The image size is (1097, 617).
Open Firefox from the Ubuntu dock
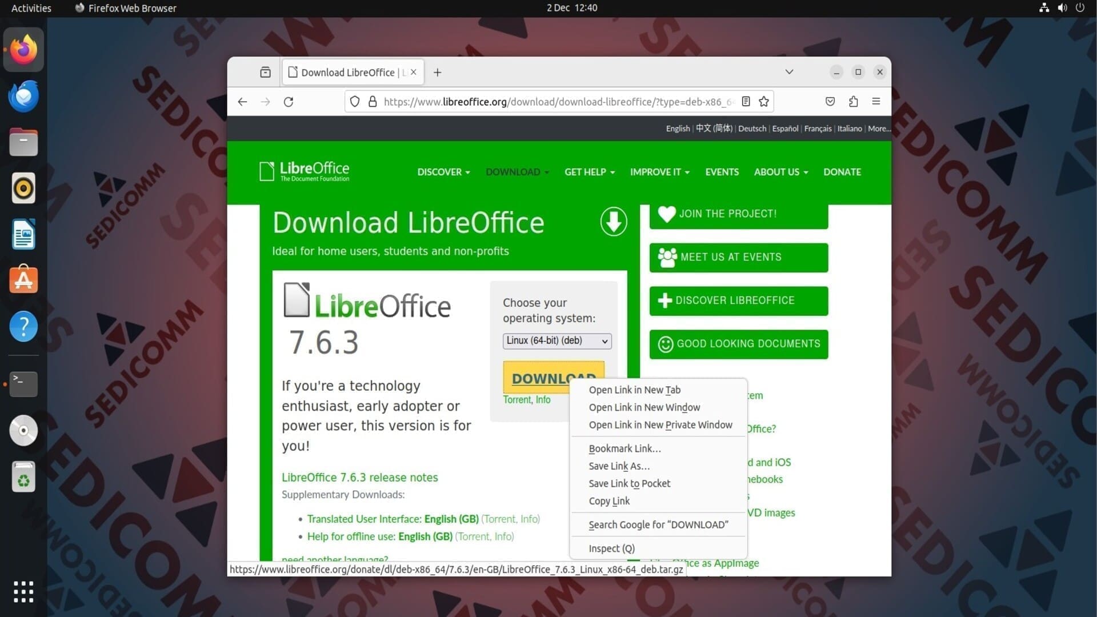pyautogui.click(x=23, y=50)
